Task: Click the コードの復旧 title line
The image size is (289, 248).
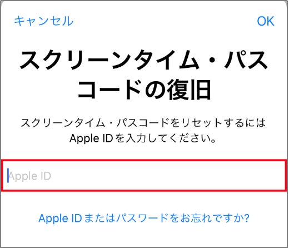Action: pyautogui.click(x=144, y=90)
